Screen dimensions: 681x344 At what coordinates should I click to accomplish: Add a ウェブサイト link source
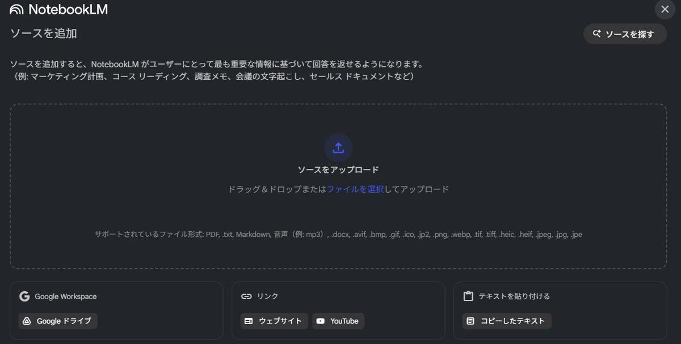click(x=274, y=321)
